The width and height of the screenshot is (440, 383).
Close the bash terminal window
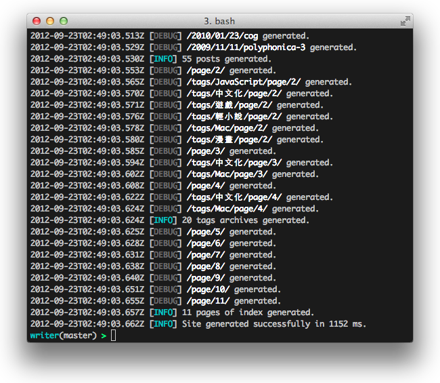(37, 22)
